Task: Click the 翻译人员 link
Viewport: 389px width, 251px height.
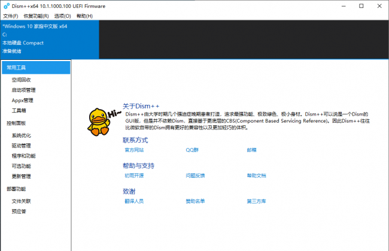Action: (134, 201)
